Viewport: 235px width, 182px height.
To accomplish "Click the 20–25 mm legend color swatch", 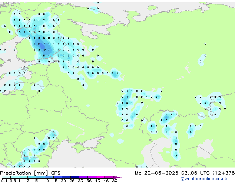I will click(x=66, y=177).
